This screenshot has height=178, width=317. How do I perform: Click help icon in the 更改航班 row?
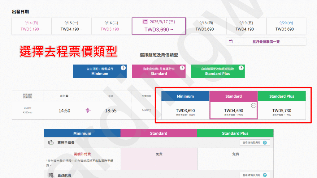pos(265,175)
